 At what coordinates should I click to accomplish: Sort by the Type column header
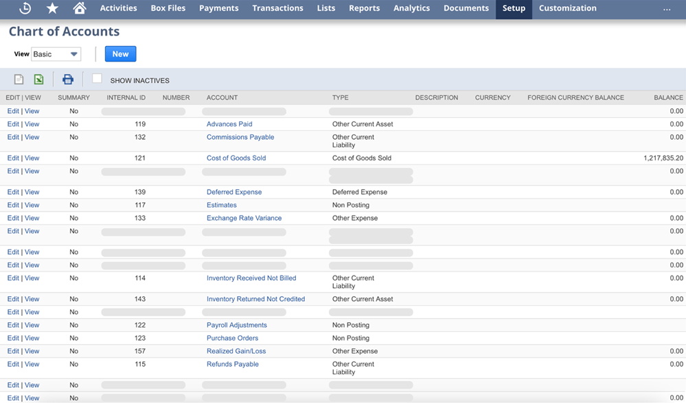pos(341,98)
